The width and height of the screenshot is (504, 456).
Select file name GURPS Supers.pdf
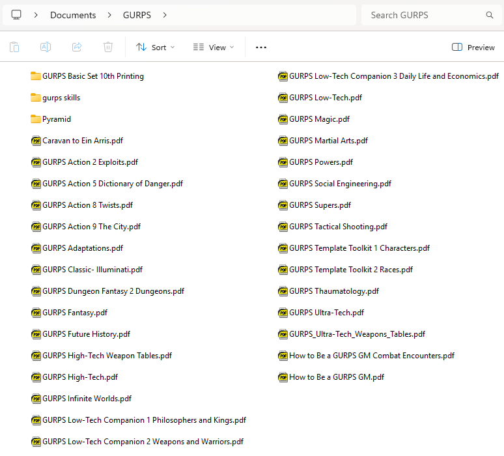coord(320,205)
